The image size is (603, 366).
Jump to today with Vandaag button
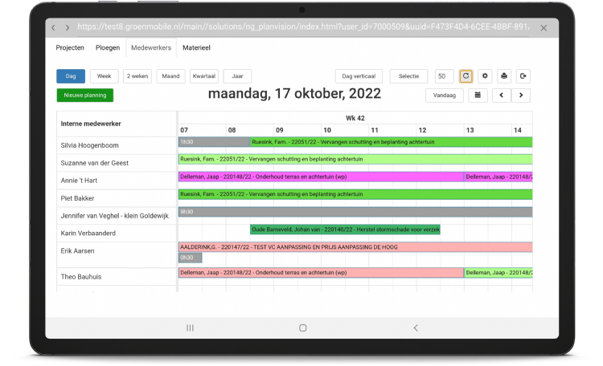(444, 95)
